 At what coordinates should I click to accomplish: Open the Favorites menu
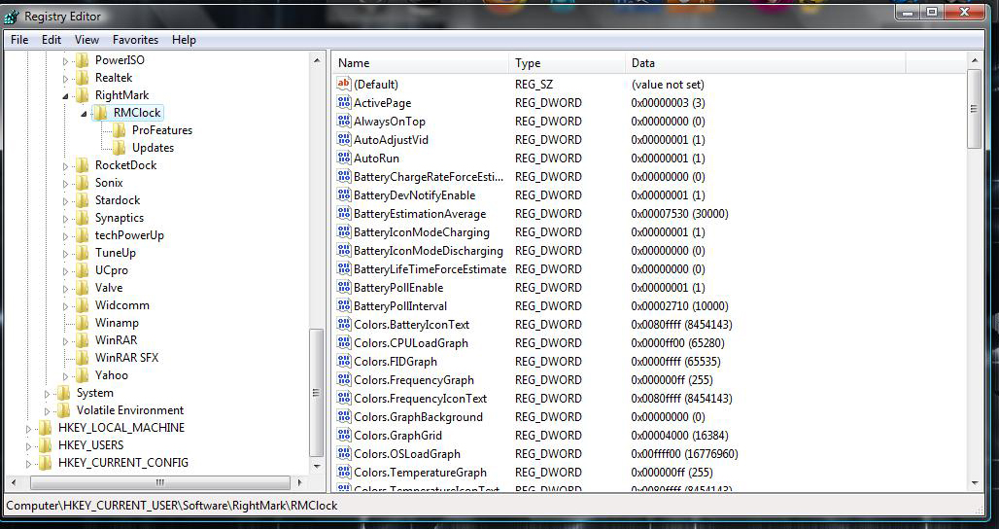tap(136, 40)
